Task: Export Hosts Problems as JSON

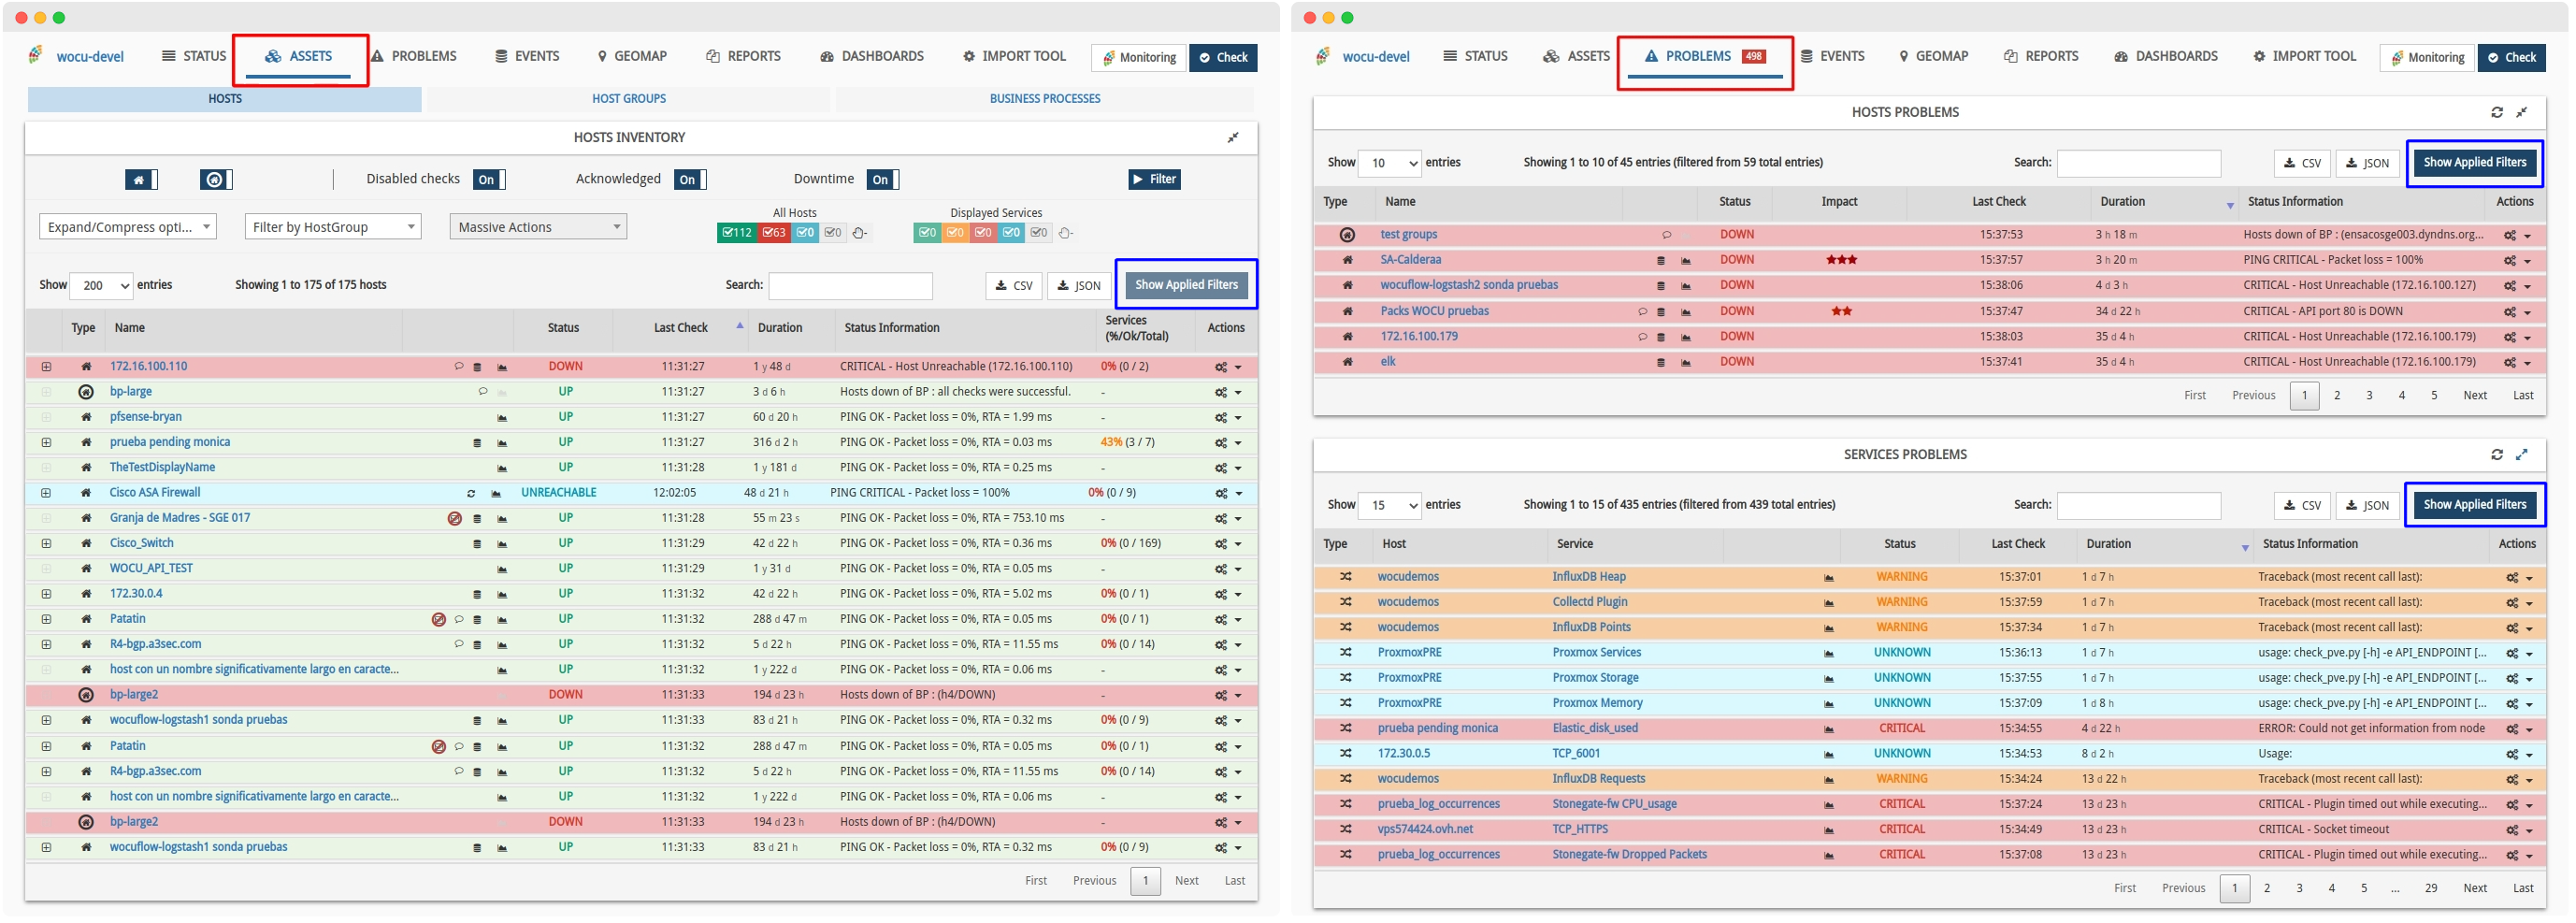Action: [2368, 163]
